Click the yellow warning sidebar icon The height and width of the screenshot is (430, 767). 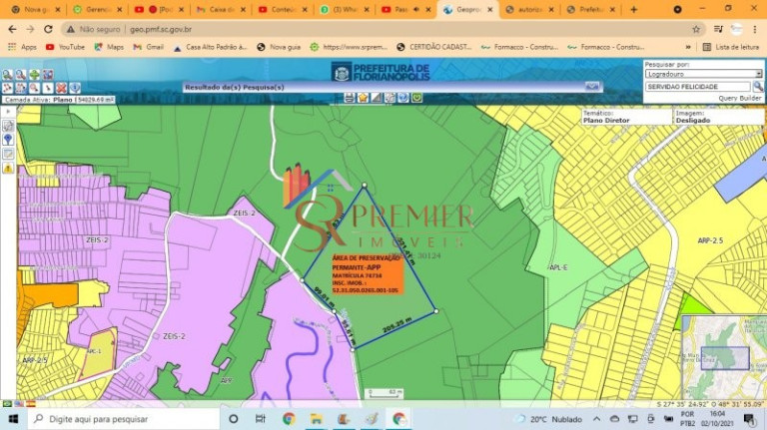(8, 168)
